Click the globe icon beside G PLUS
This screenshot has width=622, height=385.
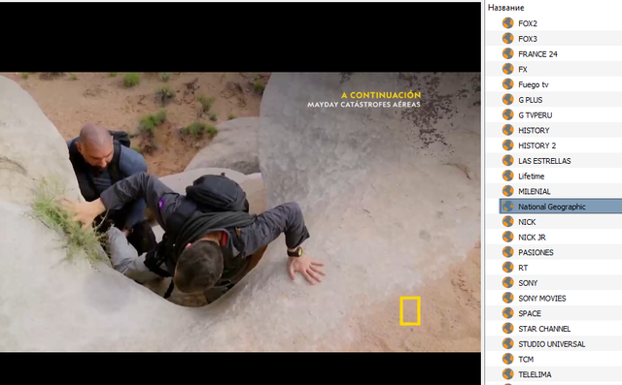pos(507,100)
